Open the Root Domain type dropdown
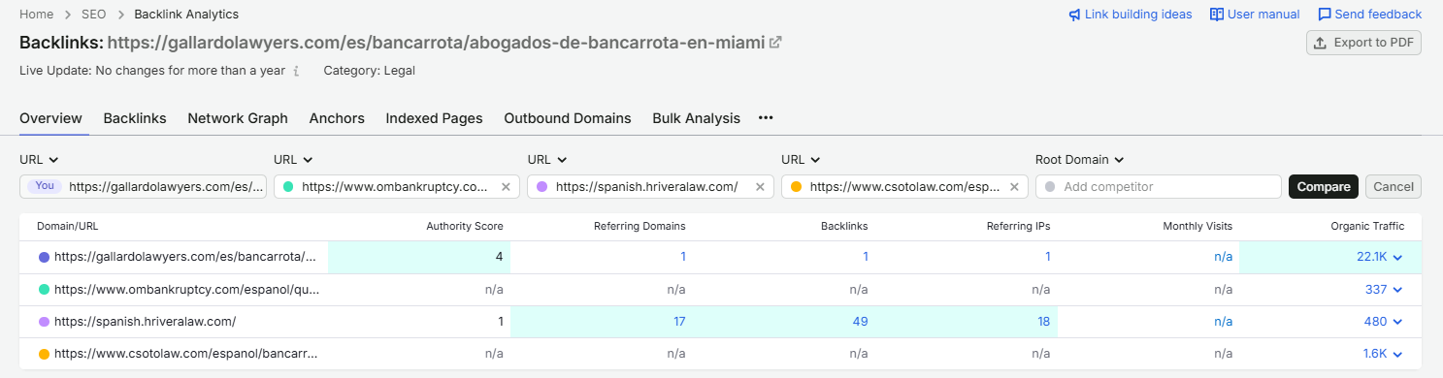 tap(1080, 160)
